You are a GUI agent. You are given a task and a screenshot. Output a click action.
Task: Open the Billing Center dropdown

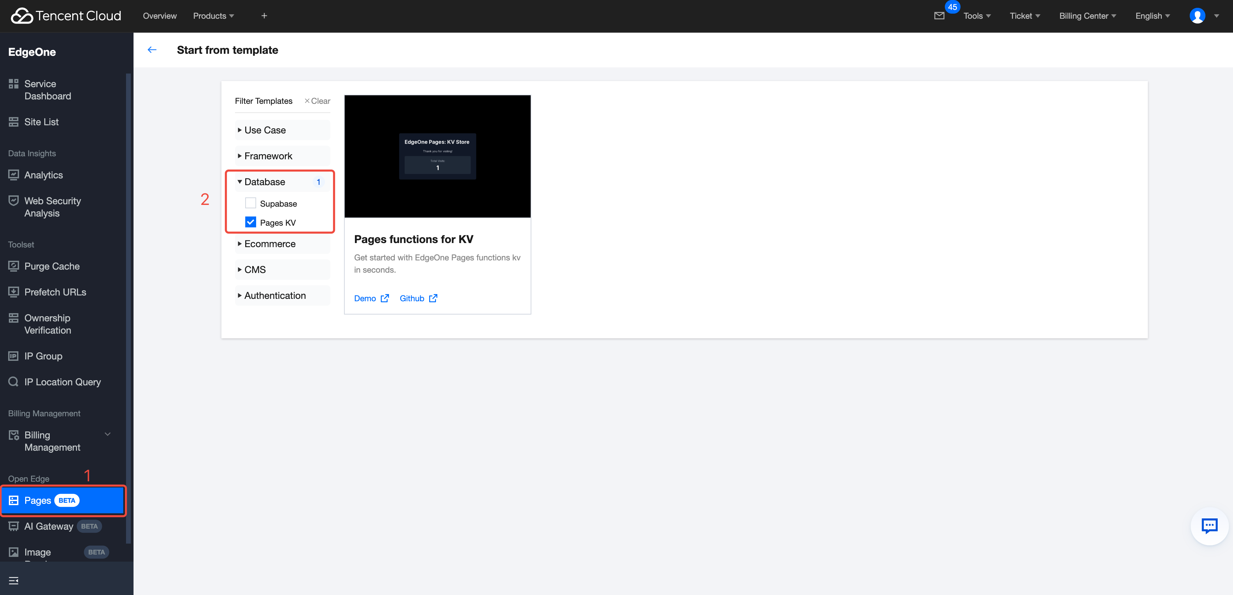tap(1088, 16)
